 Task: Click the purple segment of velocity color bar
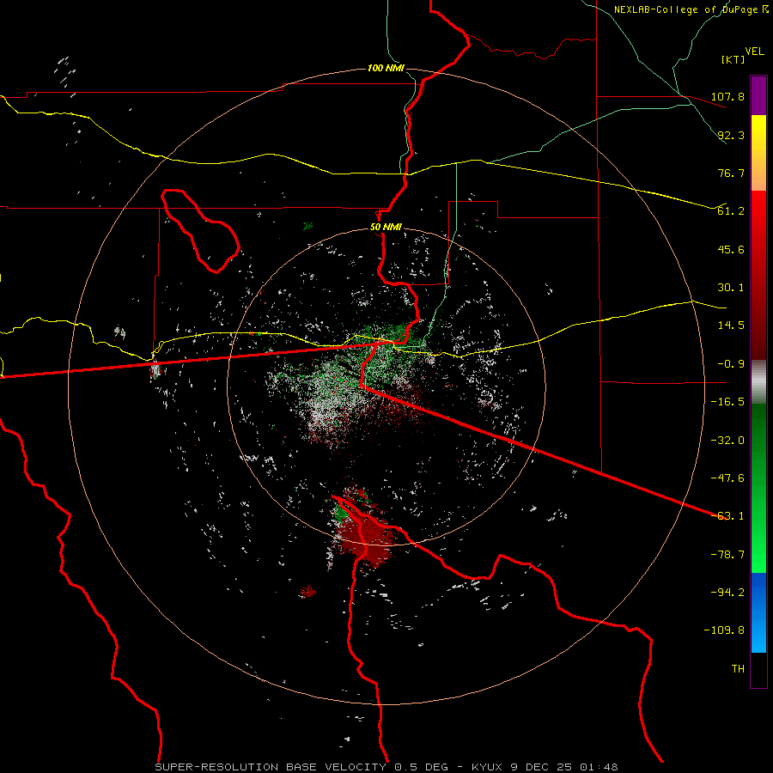(758, 95)
